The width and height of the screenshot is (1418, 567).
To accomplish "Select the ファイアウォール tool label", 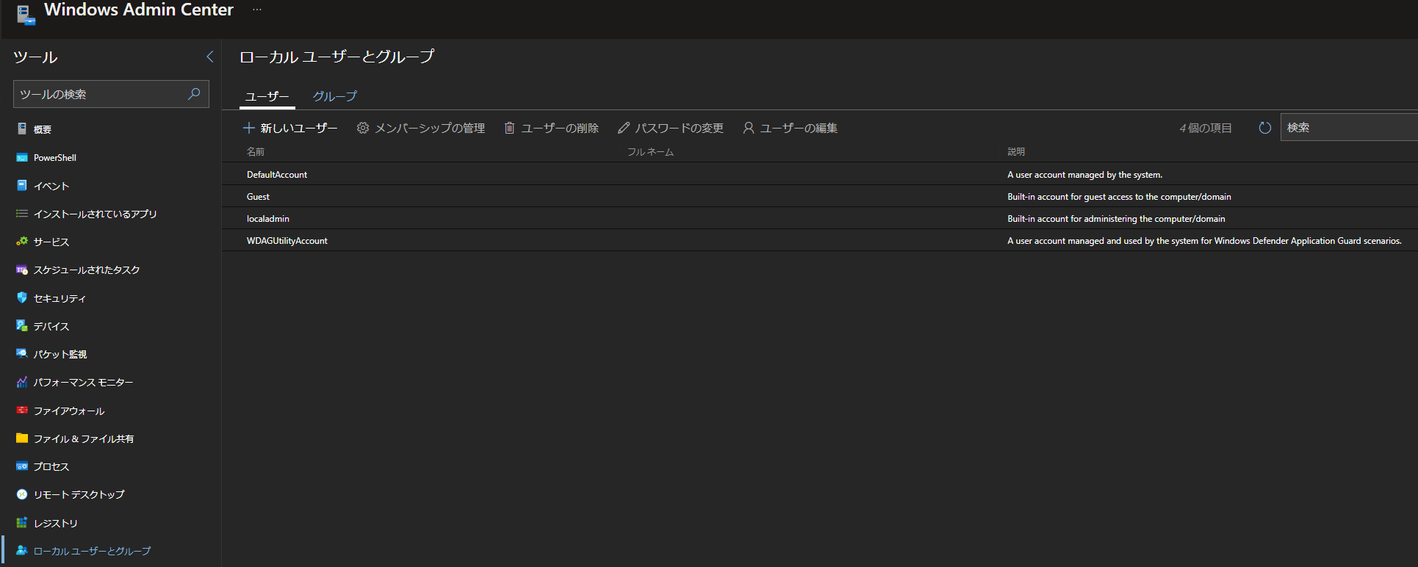I will coord(69,411).
